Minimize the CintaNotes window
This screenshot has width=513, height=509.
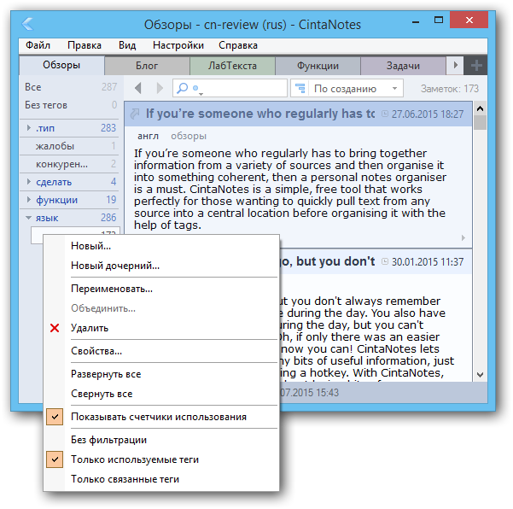[416, 22]
